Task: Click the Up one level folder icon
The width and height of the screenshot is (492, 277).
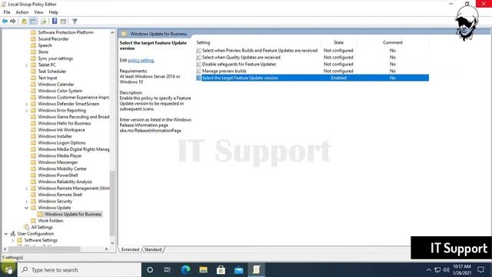Action: [x=24, y=21]
